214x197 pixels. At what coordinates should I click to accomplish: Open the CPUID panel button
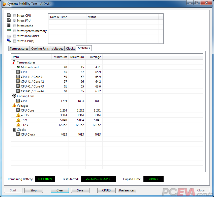point(107,190)
